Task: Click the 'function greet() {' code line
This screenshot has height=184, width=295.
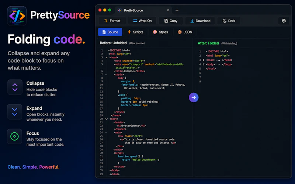Action: coord(131,156)
